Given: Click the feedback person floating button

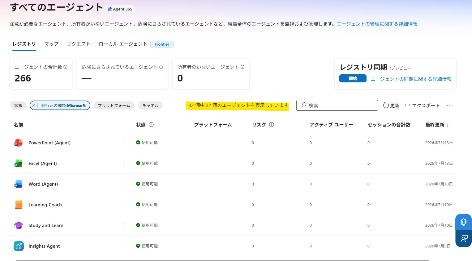Looking at the screenshot, I should 463,238.
